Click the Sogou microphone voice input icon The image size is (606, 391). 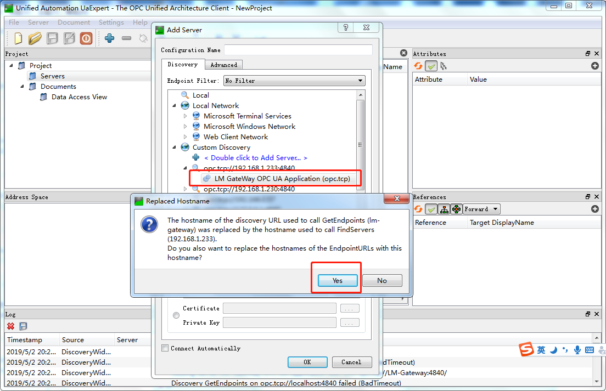[x=577, y=350]
